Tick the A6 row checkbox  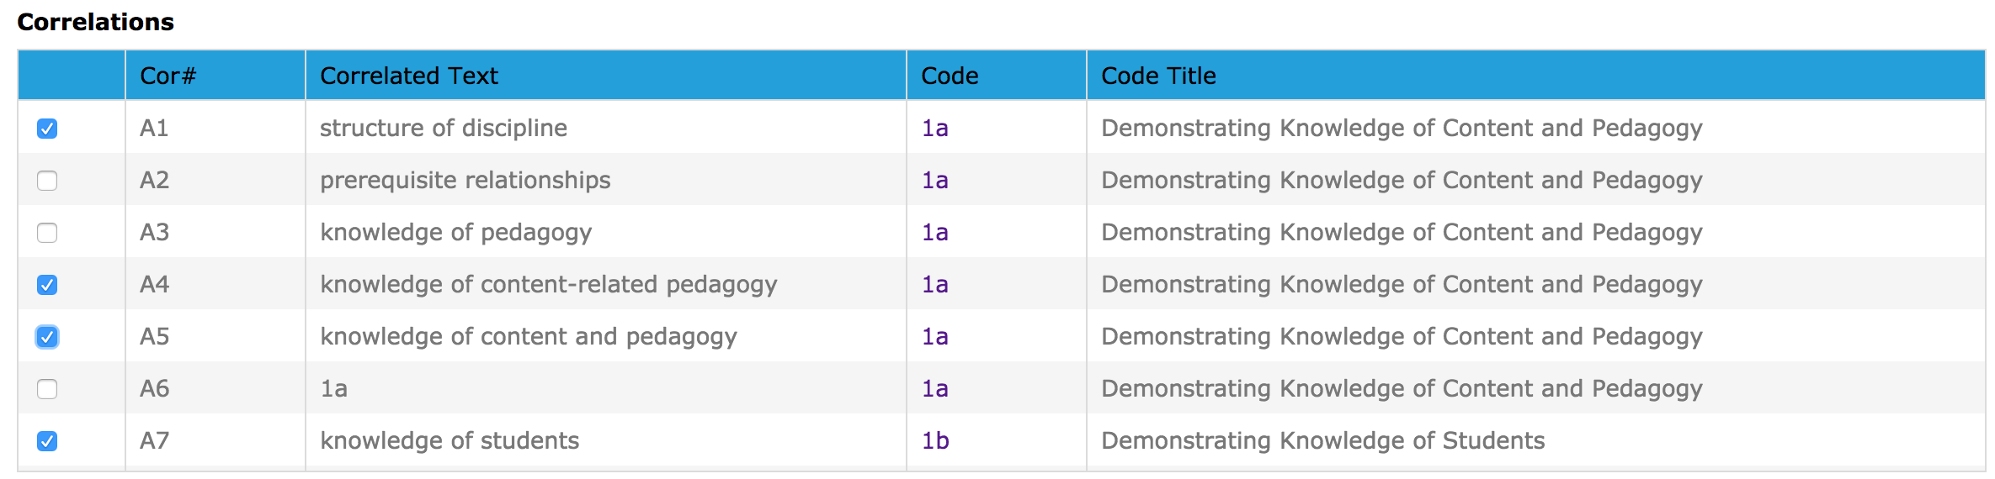47,389
